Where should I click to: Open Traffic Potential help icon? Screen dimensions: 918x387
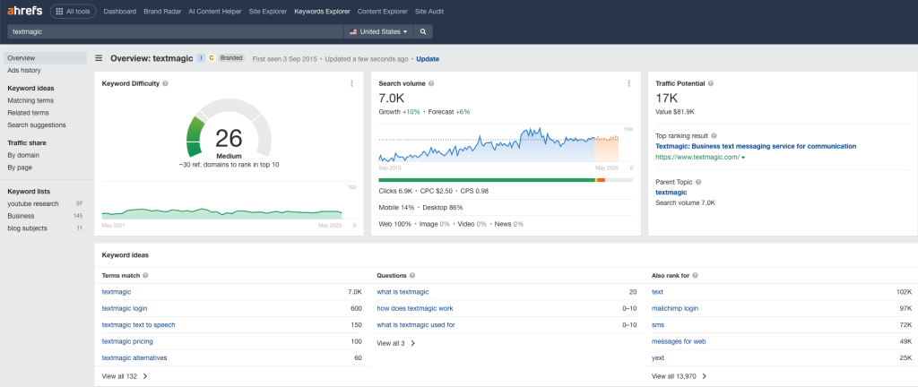click(711, 83)
